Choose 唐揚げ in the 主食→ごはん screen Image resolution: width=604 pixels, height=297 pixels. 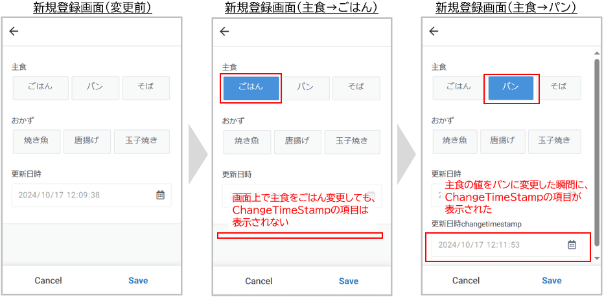click(297, 142)
